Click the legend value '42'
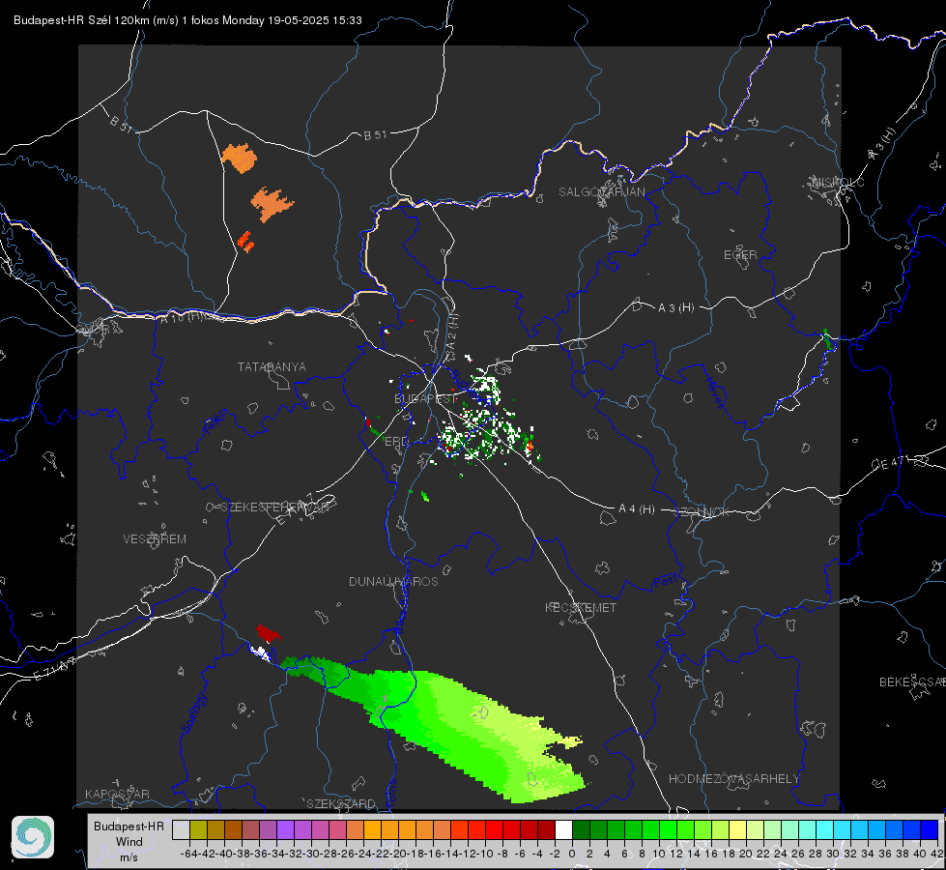Image resolution: width=946 pixels, height=870 pixels. (937, 854)
